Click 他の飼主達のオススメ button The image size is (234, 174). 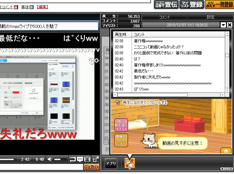(121, 125)
